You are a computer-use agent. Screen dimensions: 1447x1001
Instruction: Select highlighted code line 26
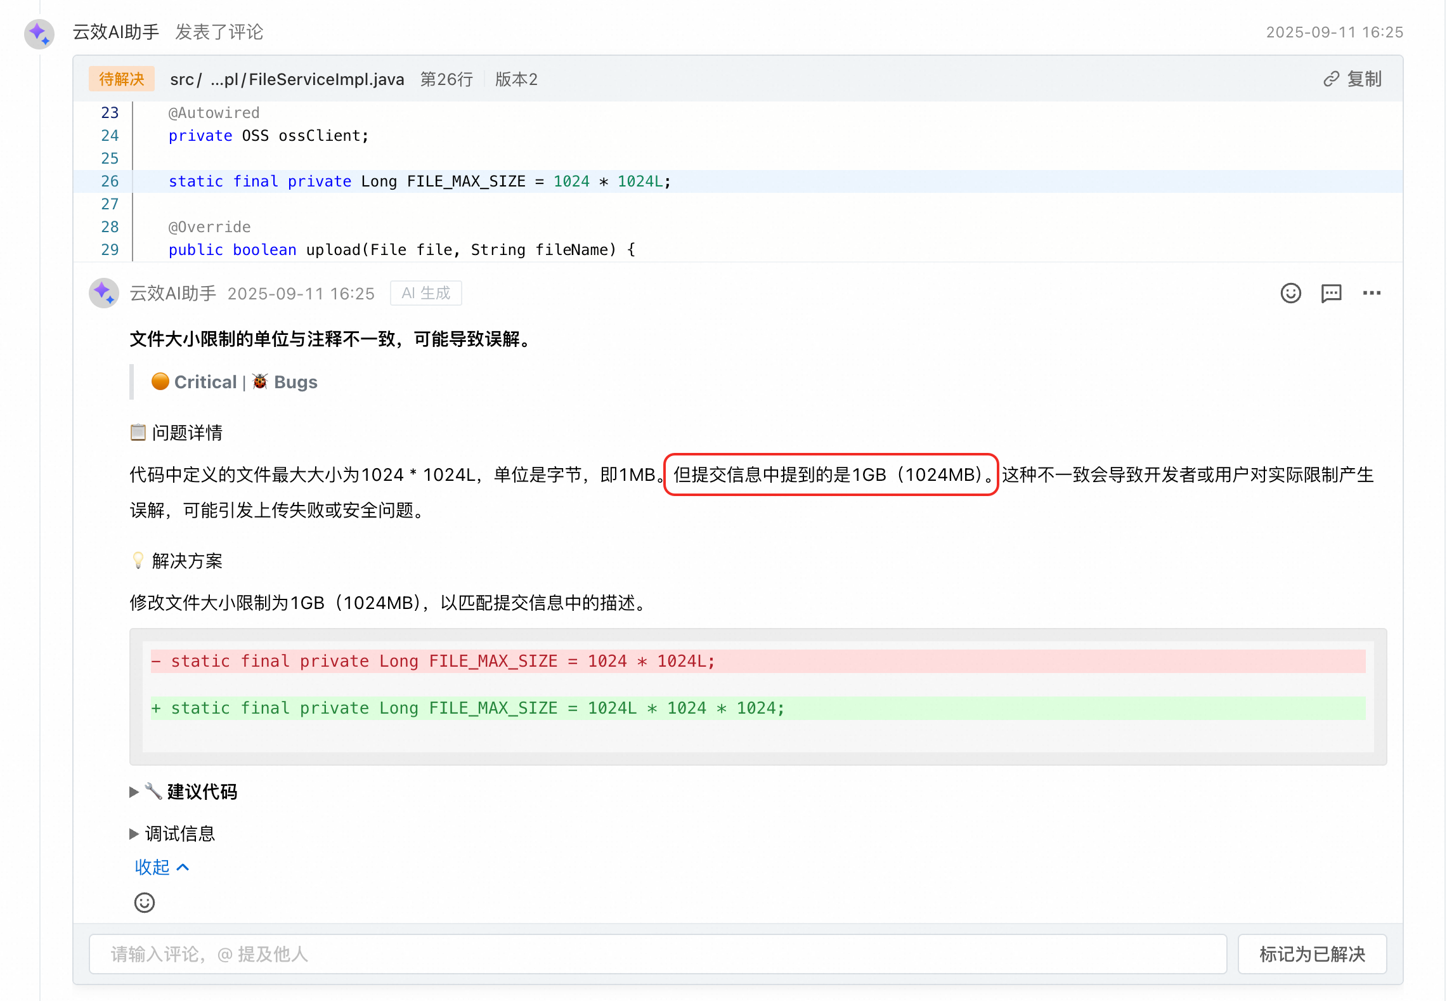click(419, 181)
